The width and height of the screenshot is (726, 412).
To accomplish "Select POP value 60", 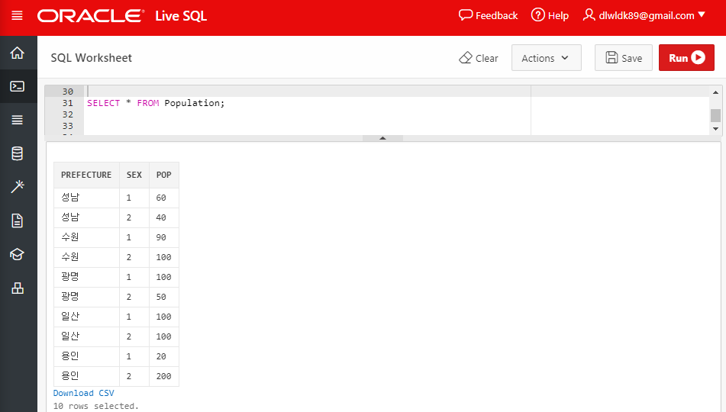I will point(160,198).
